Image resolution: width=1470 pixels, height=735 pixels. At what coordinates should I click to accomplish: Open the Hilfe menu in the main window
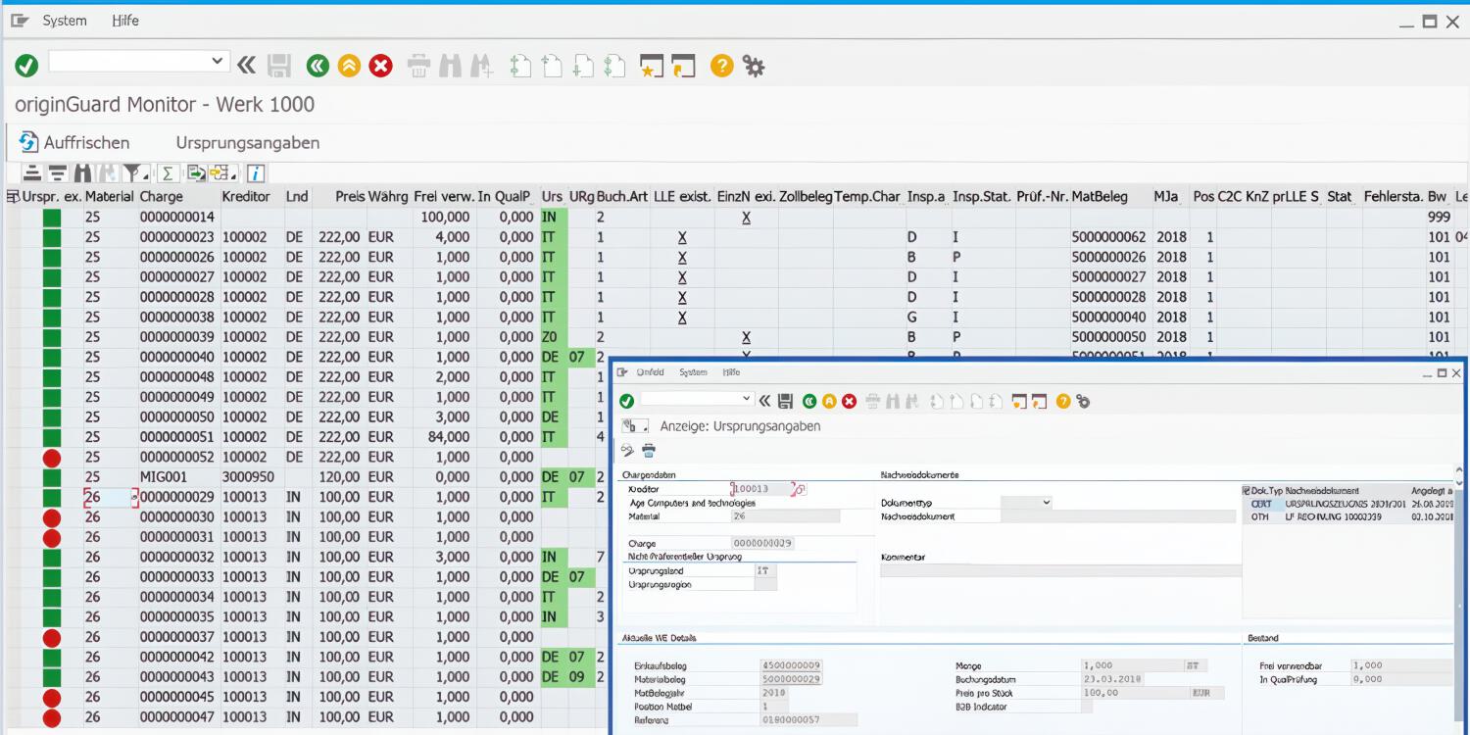coord(125,21)
